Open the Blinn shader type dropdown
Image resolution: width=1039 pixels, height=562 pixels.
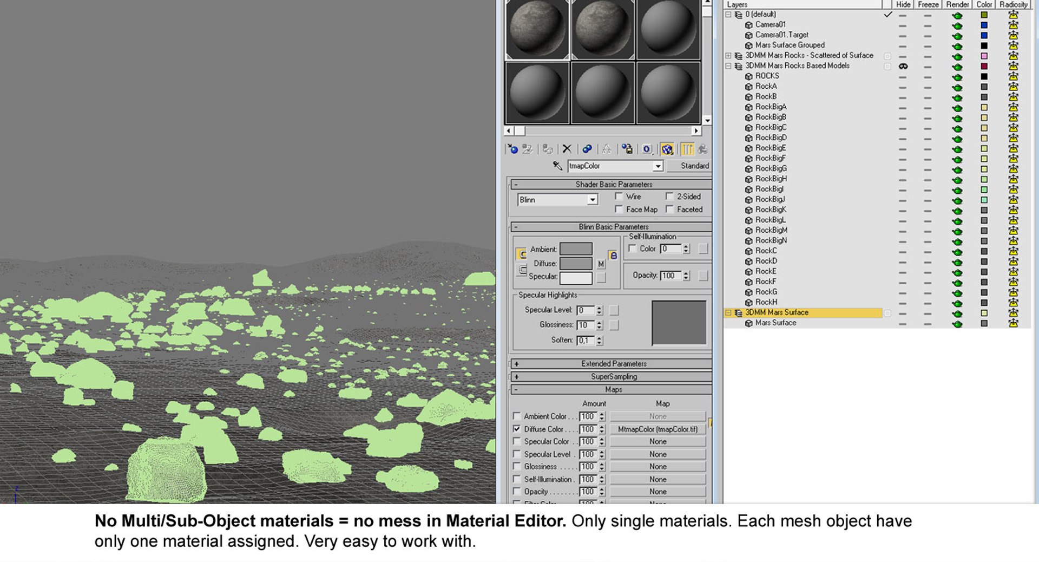593,200
